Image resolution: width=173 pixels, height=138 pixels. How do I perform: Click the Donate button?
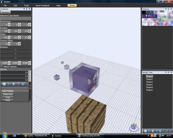pyautogui.click(x=72, y=5)
